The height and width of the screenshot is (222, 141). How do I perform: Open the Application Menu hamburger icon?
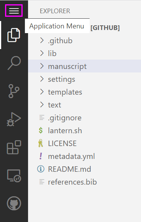(x=14, y=11)
